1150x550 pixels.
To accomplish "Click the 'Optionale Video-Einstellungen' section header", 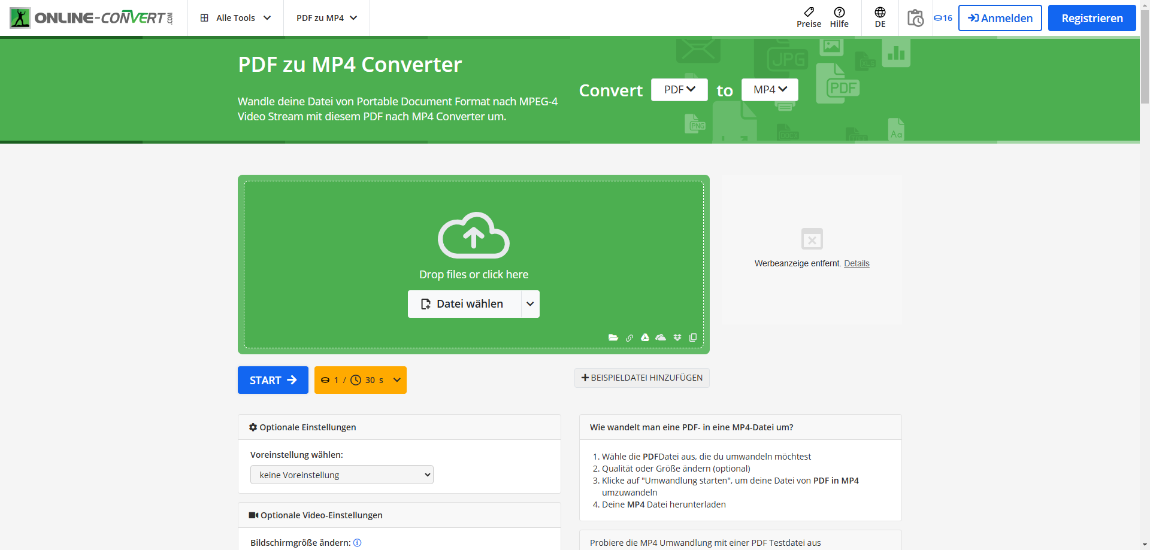I will click(400, 515).
